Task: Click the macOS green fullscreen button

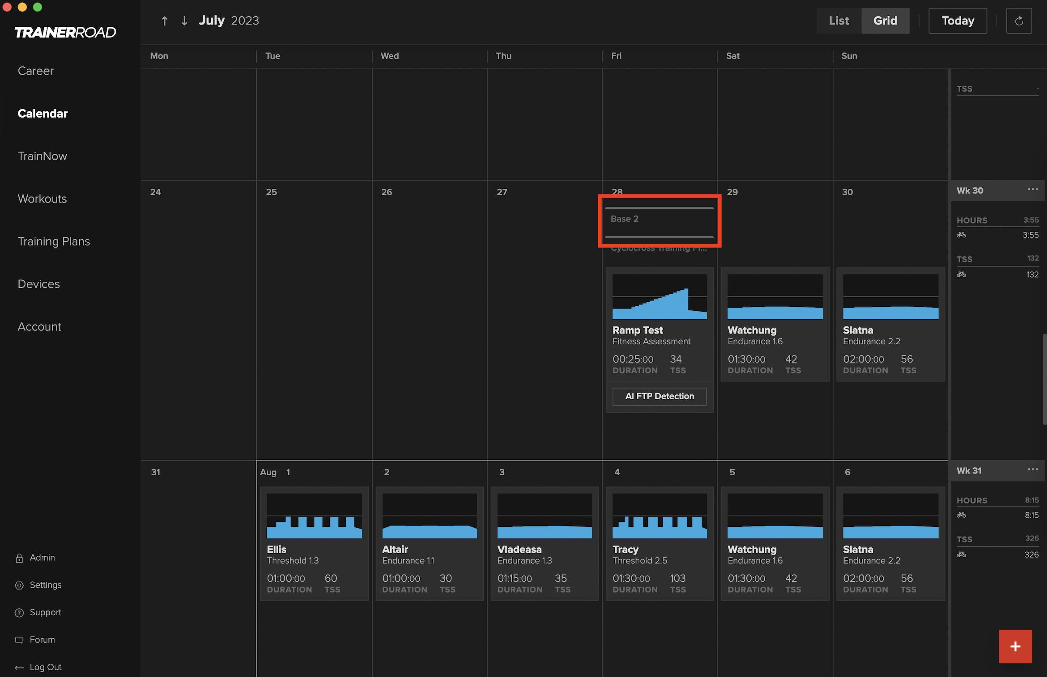Action: click(38, 7)
